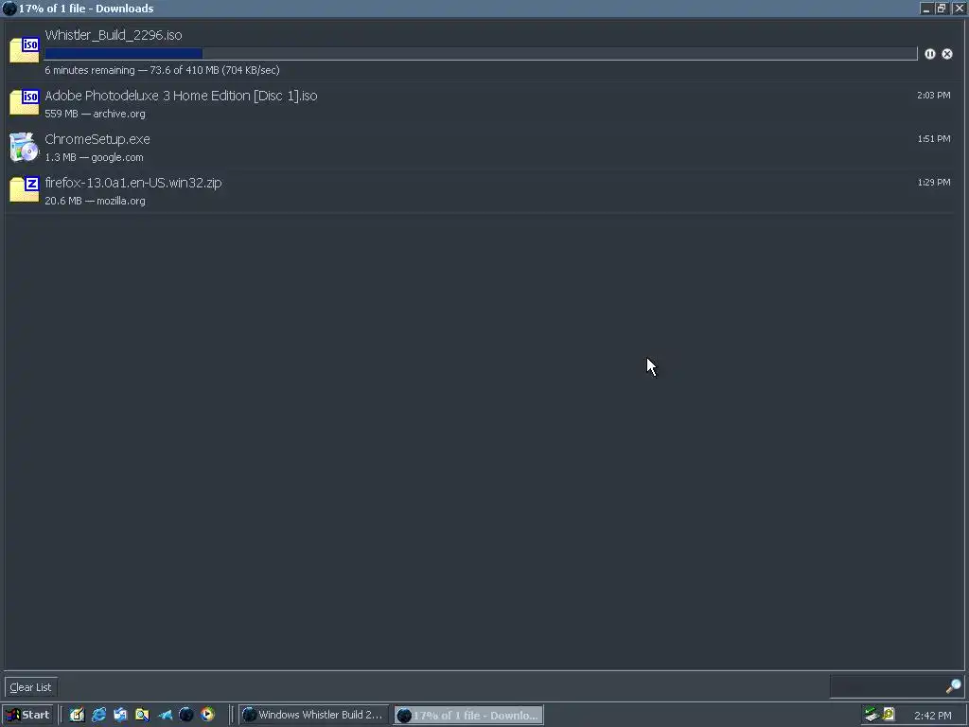Click the Downloads taskbar button
The image size is (969, 727).
coord(468,715)
